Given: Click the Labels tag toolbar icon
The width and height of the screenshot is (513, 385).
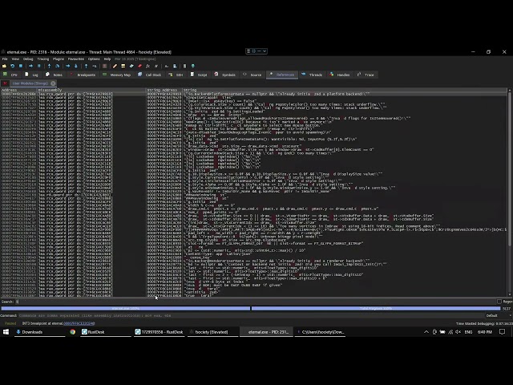Looking at the screenshot, I should pyautogui.click(x=131, y=66).
